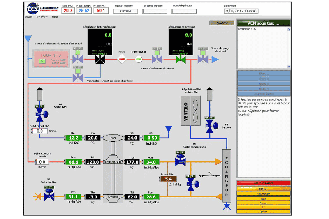
Task: Click the V3 Sortie turbine valve
Action: tap(49, 197)
